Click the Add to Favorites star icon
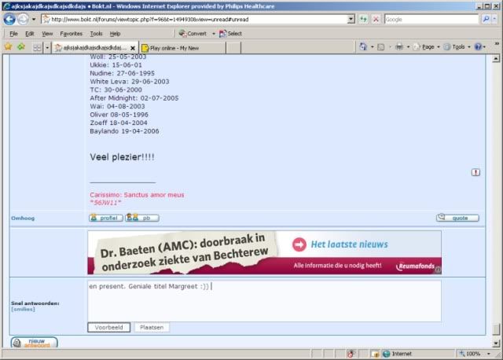Screen dimensions: 503x360 tap(21, 47)
